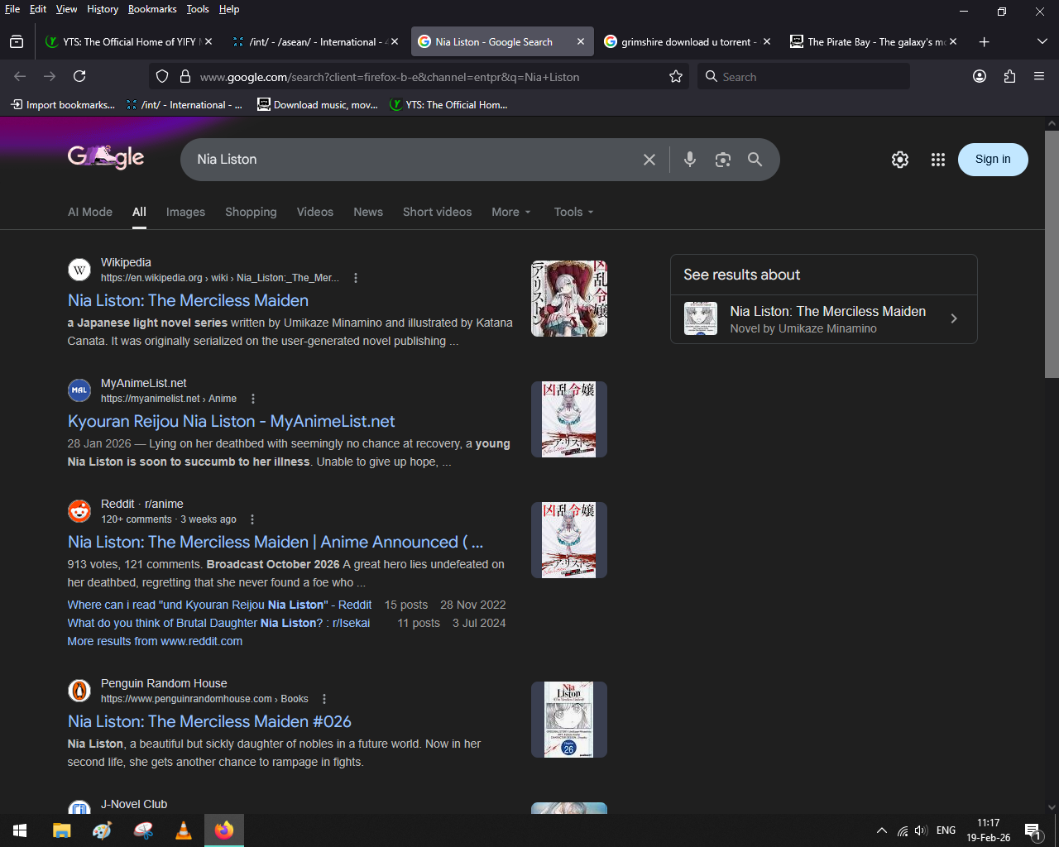Viewport: 1059px width, 847px height.
Task: Open Google Settings gear
Action: (x=900, y=160)
